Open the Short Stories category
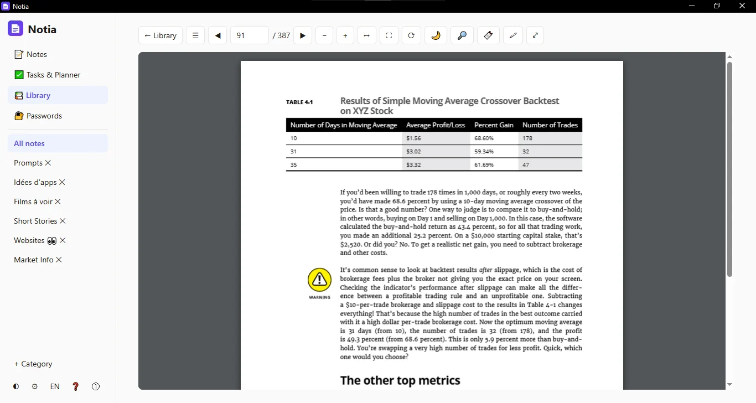 click(35, 221)
